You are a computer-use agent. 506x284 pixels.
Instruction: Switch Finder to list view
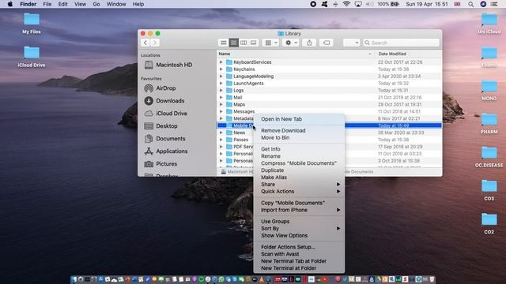tap(234, 43)
